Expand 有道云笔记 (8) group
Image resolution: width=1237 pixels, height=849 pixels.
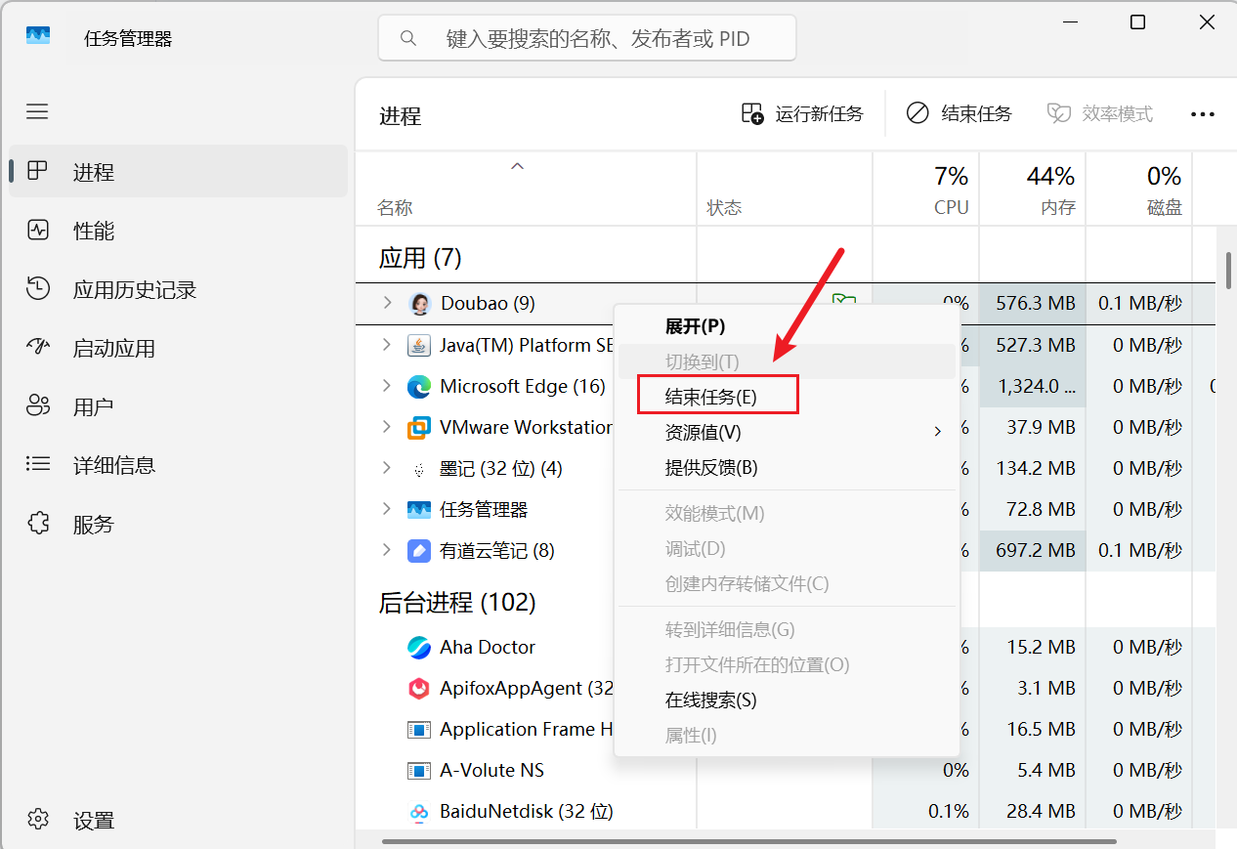[x=387, y=550]
